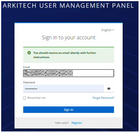Viewport: 140px width, 132px height.
Task: Focus the blurred Email input field
Action: [69, 73]
